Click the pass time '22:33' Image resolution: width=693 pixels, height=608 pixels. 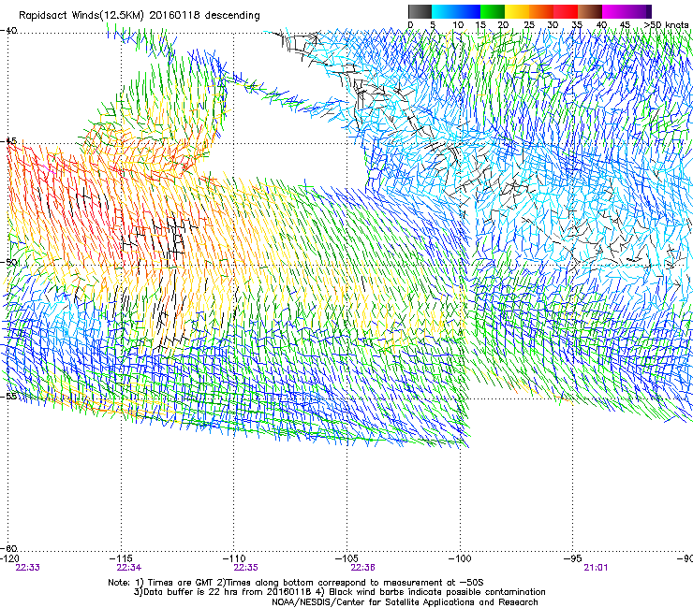27,568
